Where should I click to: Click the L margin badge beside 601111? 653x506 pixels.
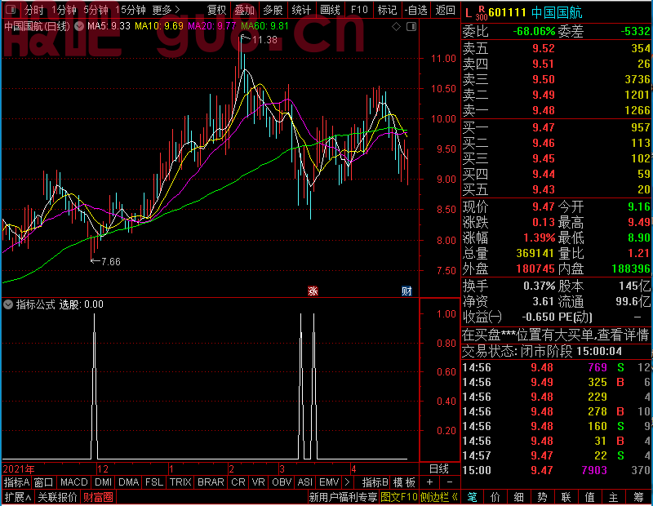tap(469, 13)
